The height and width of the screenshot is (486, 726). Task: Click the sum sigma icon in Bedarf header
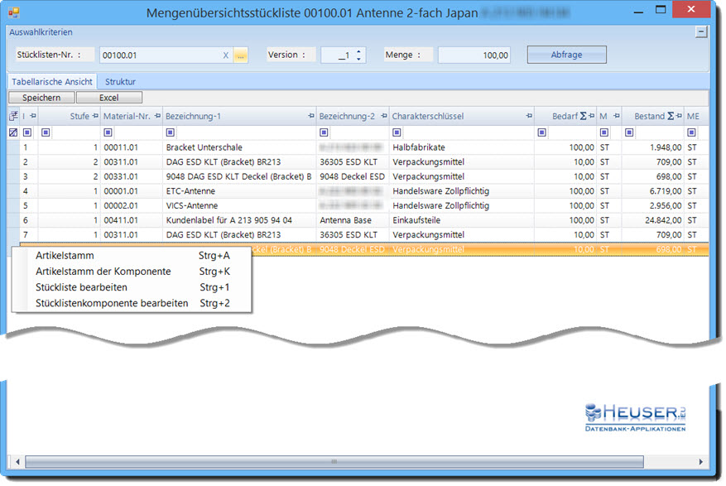click(582, 116)
